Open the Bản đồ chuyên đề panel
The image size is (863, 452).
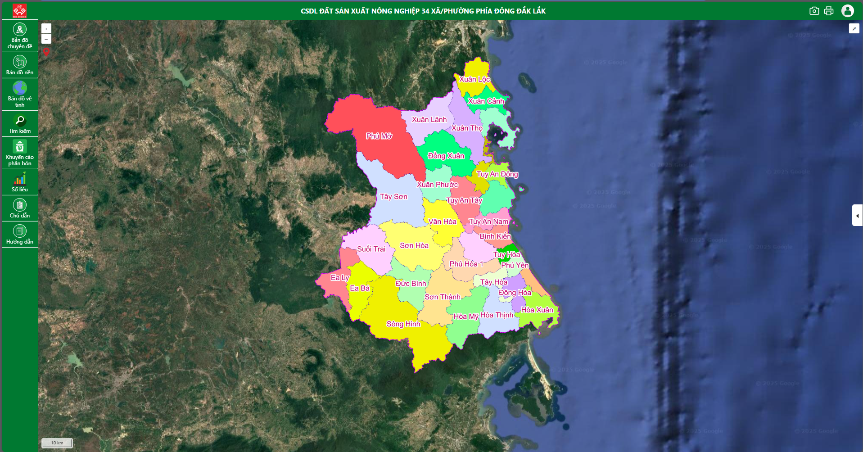click(x=19, y=36)
